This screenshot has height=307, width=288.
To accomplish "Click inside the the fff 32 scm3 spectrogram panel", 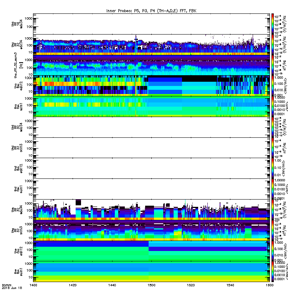I will pyautogui.click(x=151, y=231).
